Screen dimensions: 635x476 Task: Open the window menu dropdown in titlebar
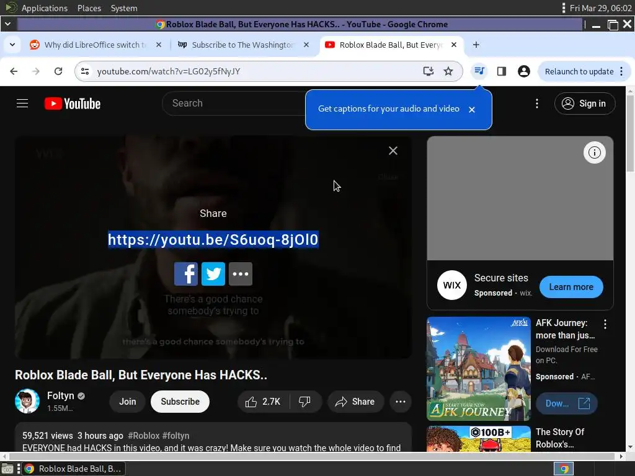[x=7, y=24]
